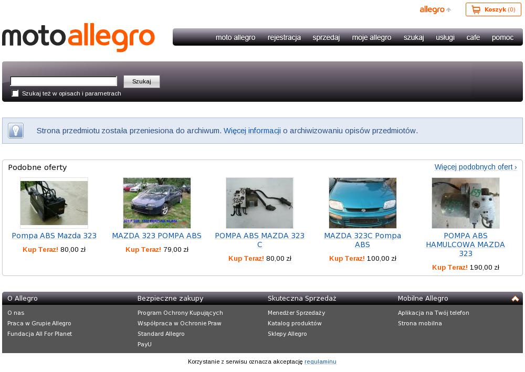Screen dimensions: 525x372
Task: Open Strona mobilna footer link
Action: pyautogui.click(x=420, y=323)
